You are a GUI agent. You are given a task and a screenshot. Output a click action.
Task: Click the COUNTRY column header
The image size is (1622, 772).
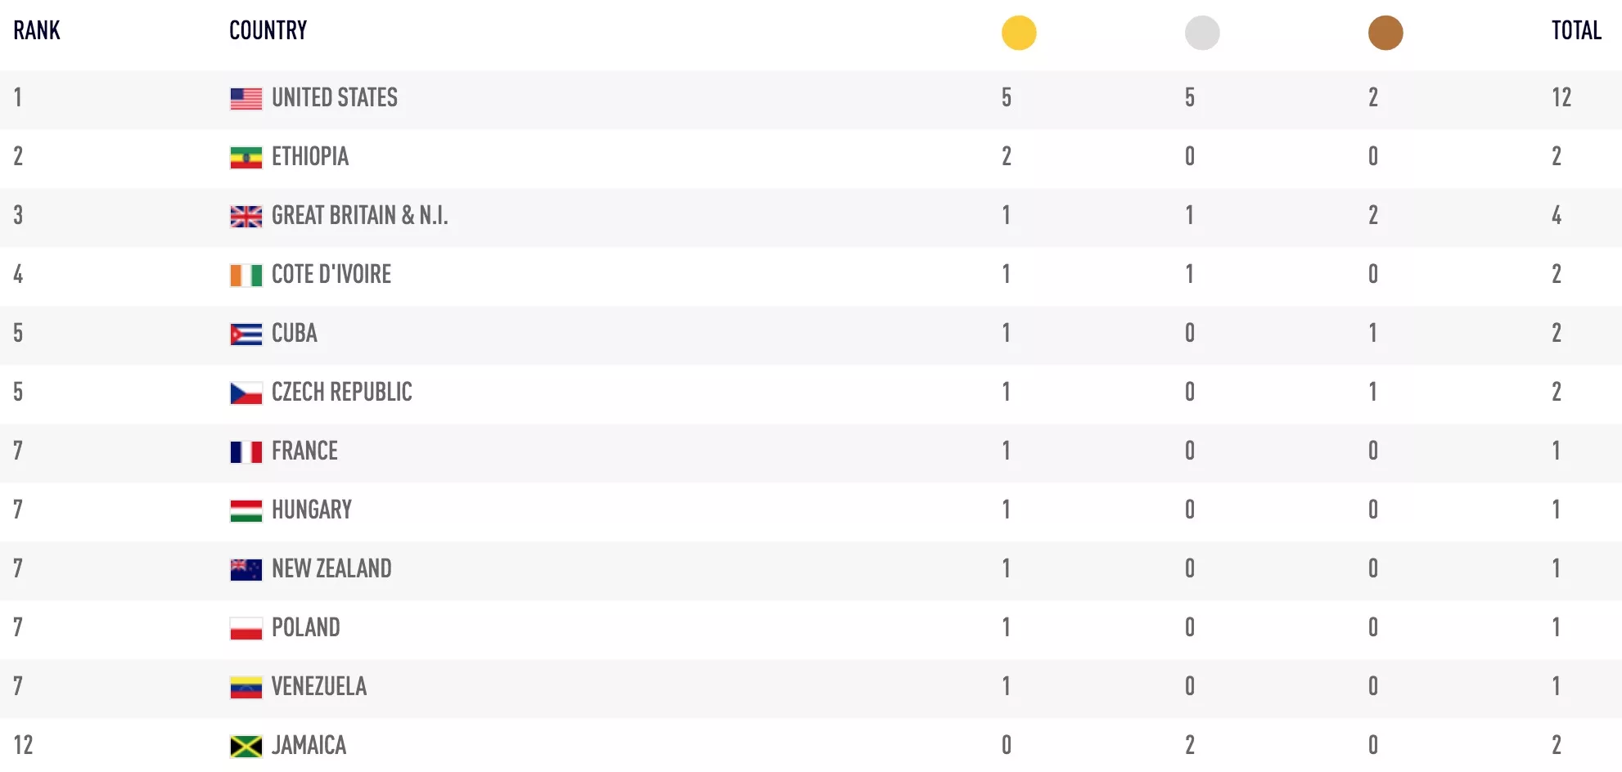(x=268, y=31)
